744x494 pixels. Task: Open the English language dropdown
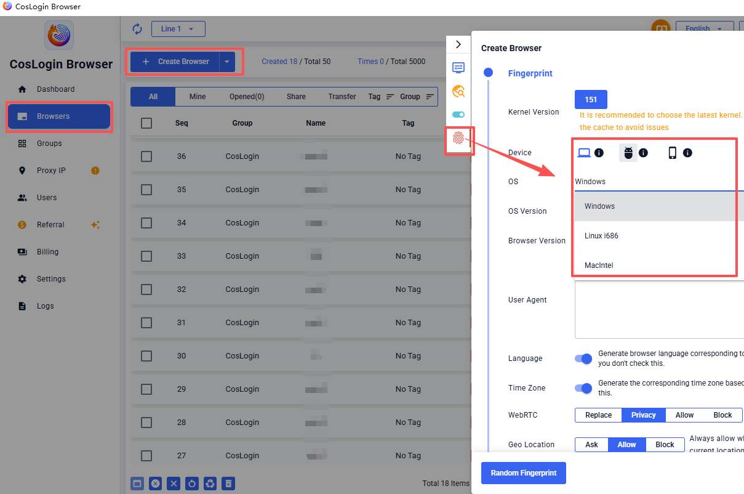(x=705, y=28)
